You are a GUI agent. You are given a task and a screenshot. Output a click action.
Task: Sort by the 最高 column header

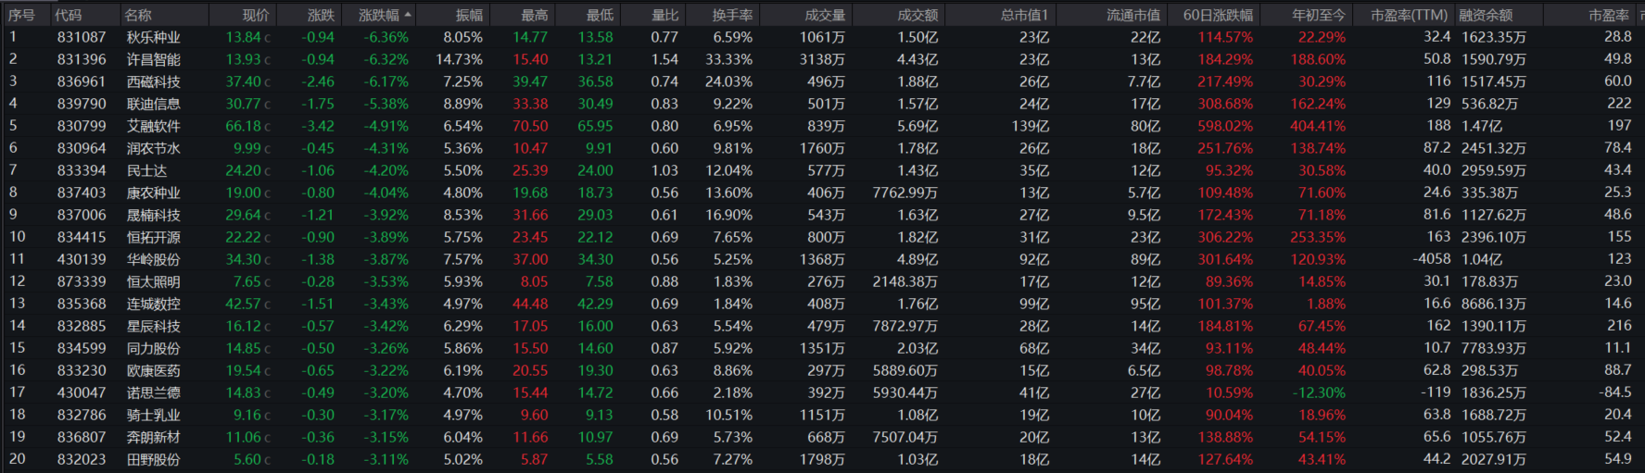pyautogui.click(x=534, y=15)
